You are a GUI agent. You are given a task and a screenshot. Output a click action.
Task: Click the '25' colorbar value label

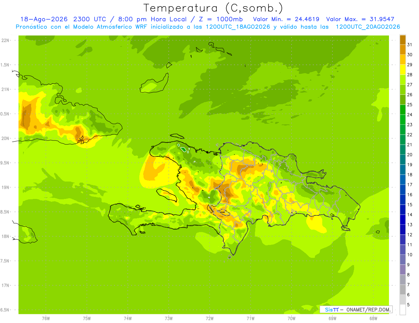coord(410,105)
